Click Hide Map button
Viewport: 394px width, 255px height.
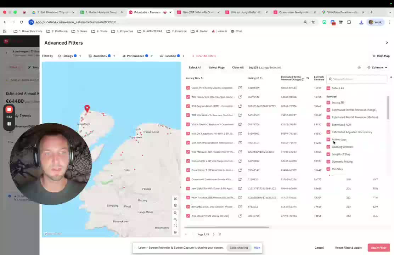pyautogui.click(x=381, y=56)
